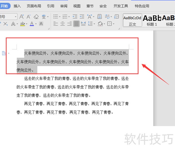Clear formatting with eraser icon
Image resolution: width=175 pixels, height=152 pixels.
(x=36, y=17)
